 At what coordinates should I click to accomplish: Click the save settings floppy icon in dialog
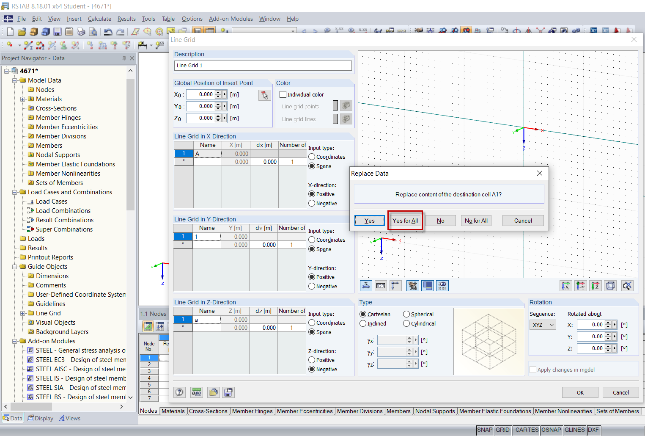[x=228, y=392]
